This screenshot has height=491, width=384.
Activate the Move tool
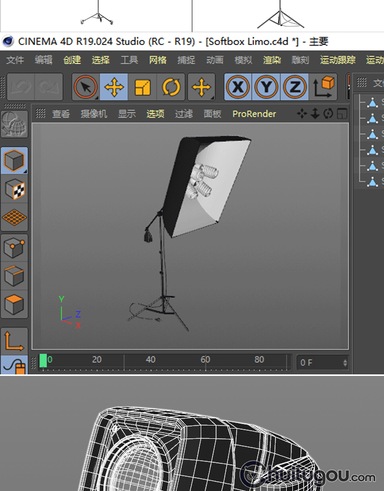click(x=114, y=87)
